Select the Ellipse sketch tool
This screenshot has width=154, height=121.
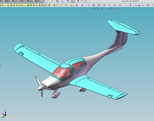pyautogui.click(x=120, y=5)
